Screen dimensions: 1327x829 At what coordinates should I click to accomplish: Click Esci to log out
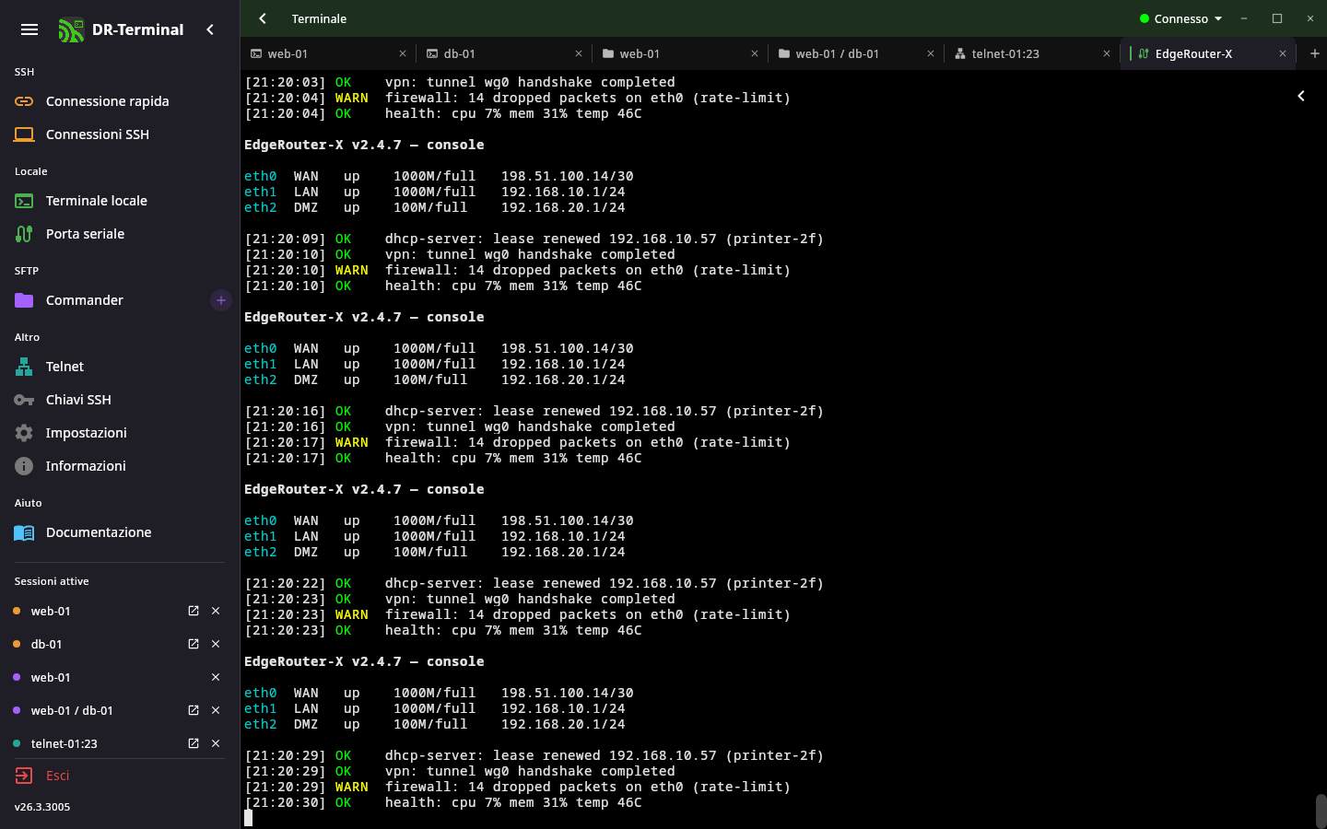120,776
